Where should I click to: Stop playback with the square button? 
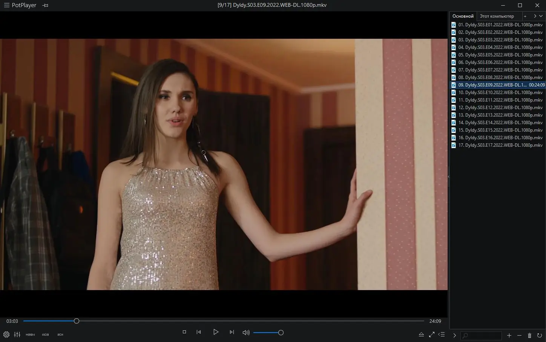coord(184,332)
